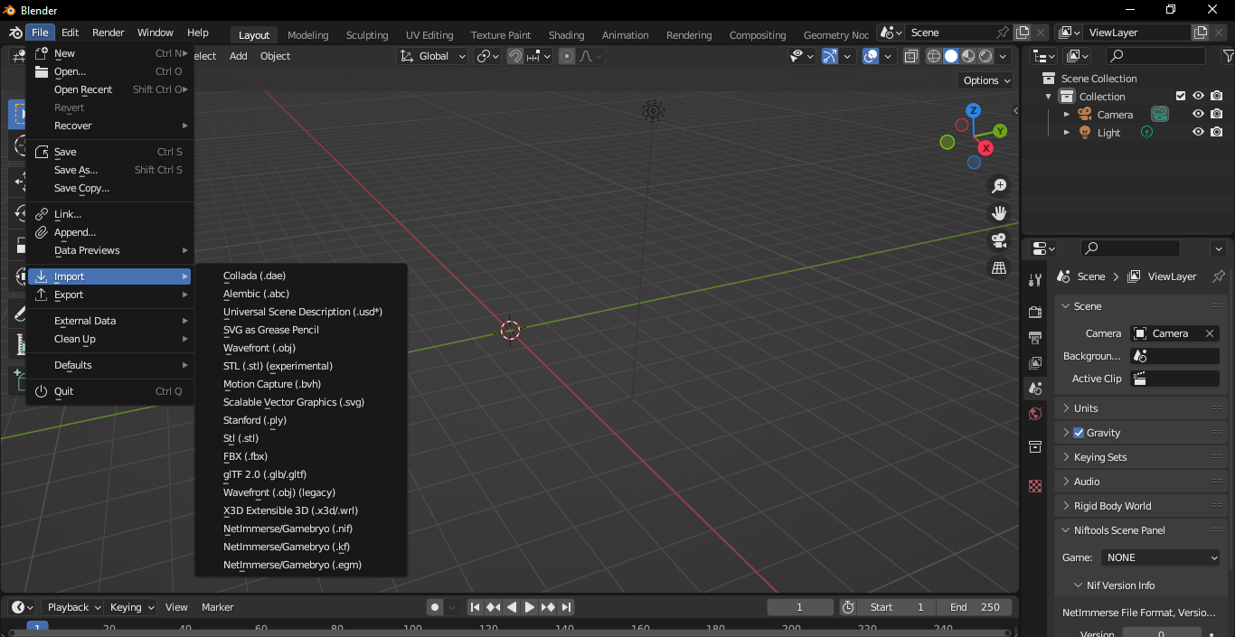Jump to the timeline end frame
This screenshot has height=637, width=1235.
[567, 607]
